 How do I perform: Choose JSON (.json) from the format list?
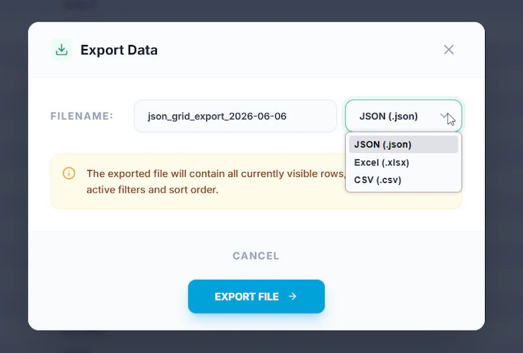tap(403, 144)
